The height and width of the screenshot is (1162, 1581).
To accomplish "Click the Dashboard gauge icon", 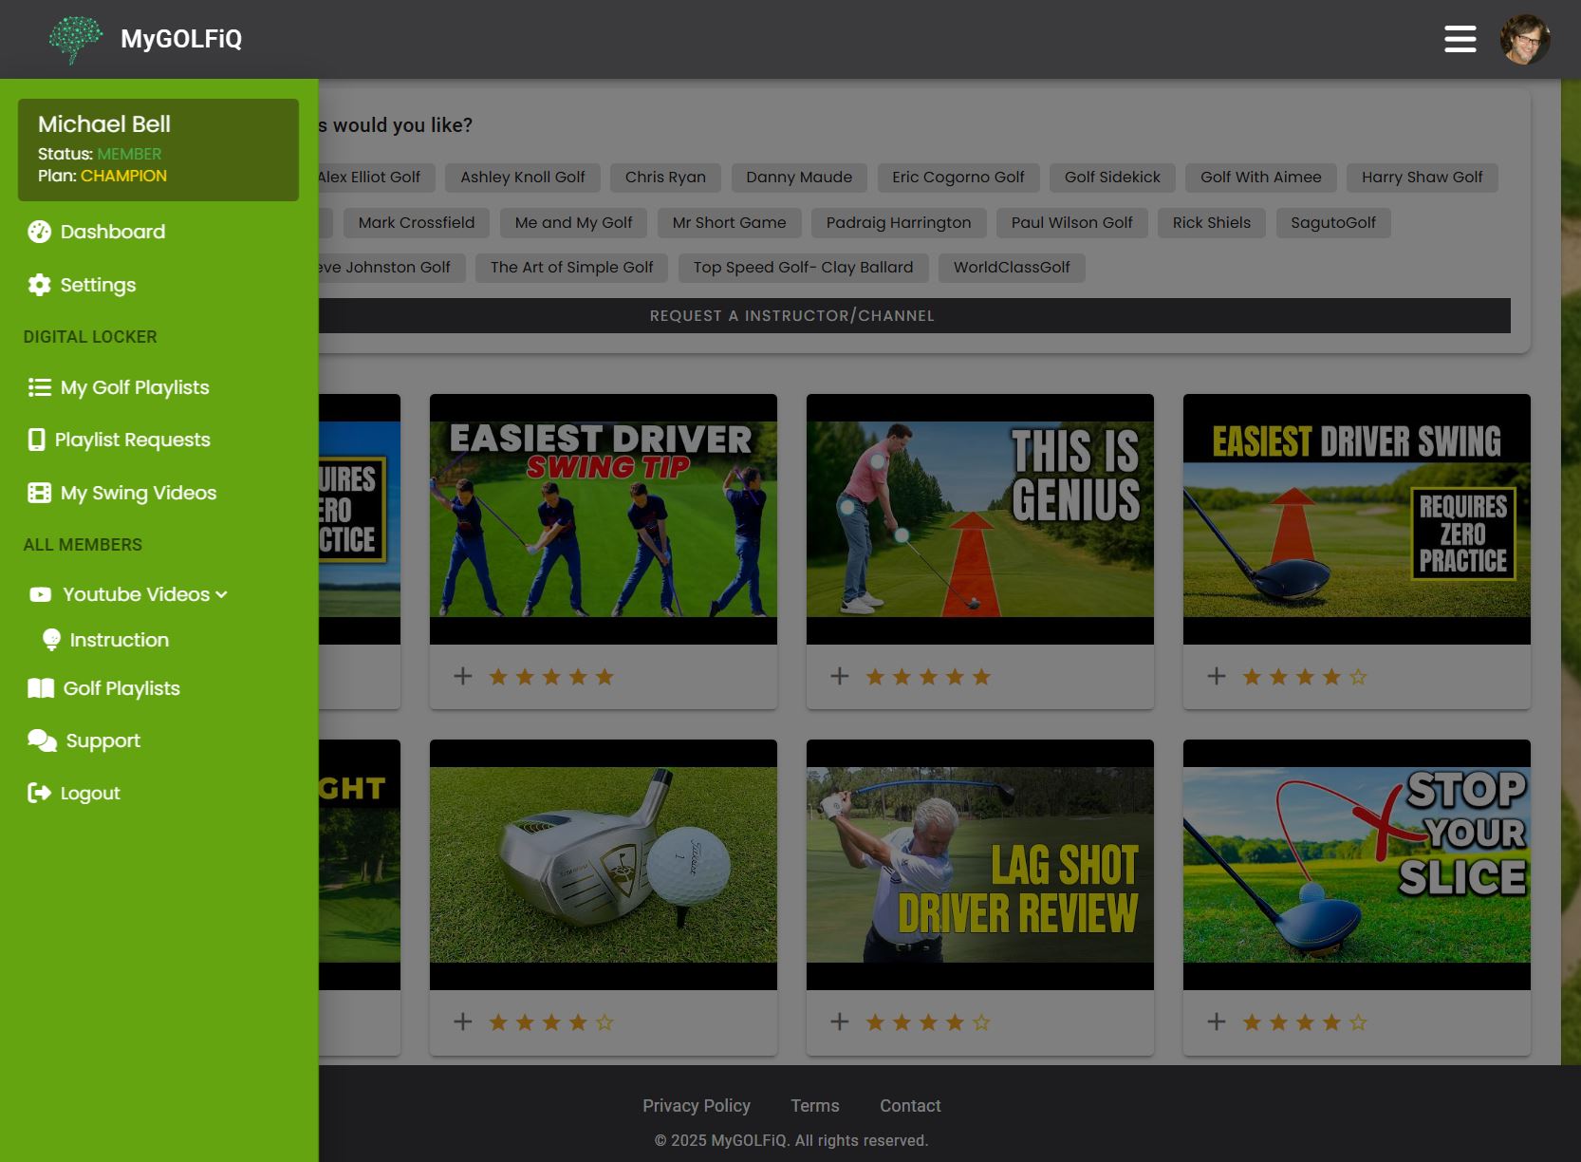I will point(40,232).
